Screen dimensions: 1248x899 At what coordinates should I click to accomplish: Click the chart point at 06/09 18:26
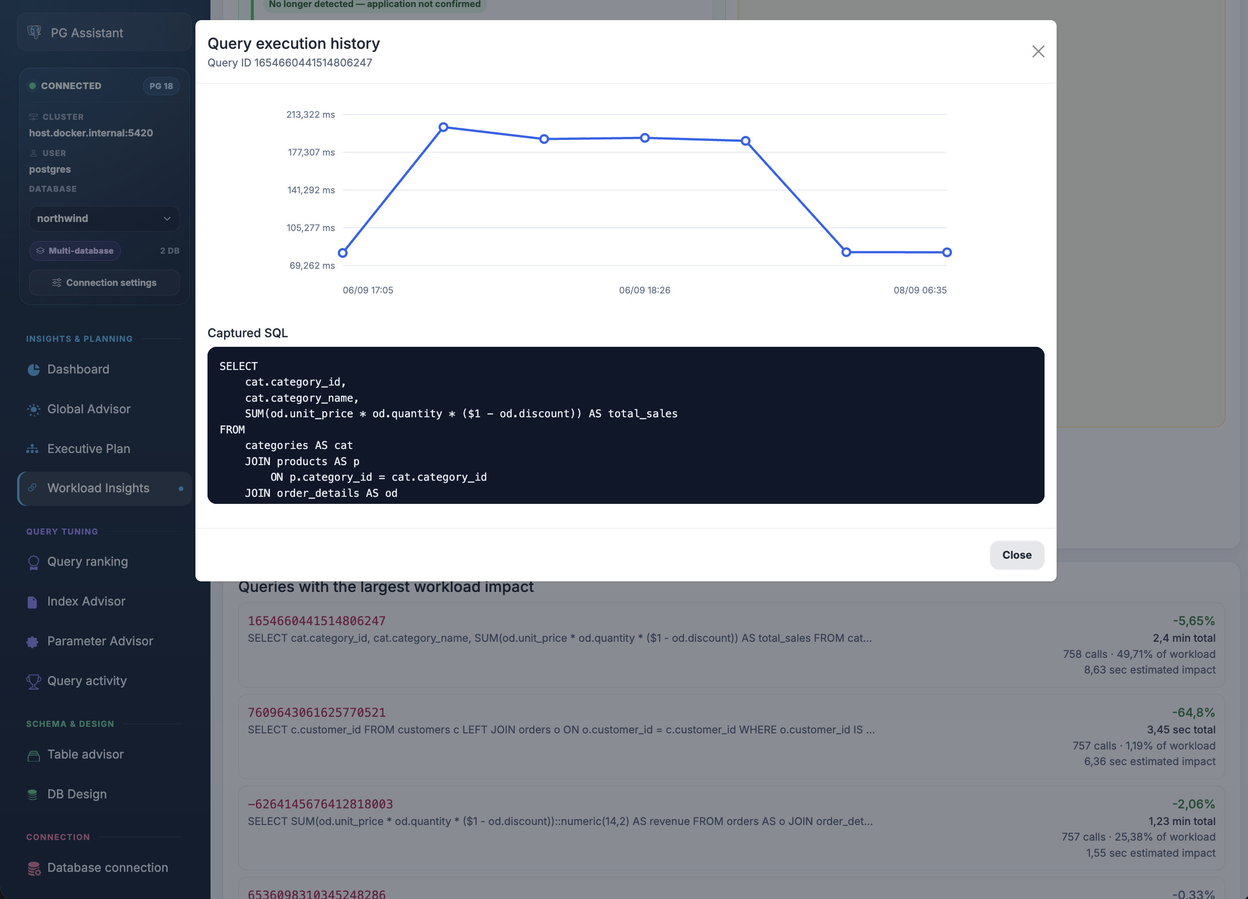(645, 138)
